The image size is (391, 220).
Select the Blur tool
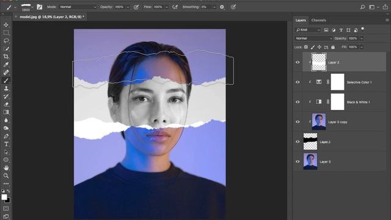coord(6,120)
